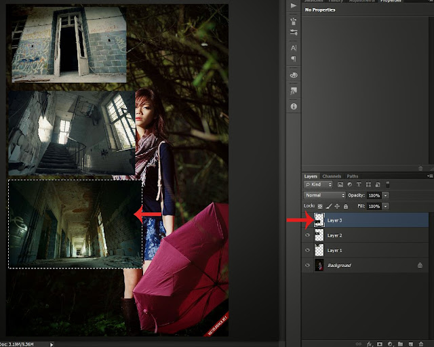Open the Brush Presets panel icon
The height and width of the screenshot is (347, 434).
tap(294, 21)
